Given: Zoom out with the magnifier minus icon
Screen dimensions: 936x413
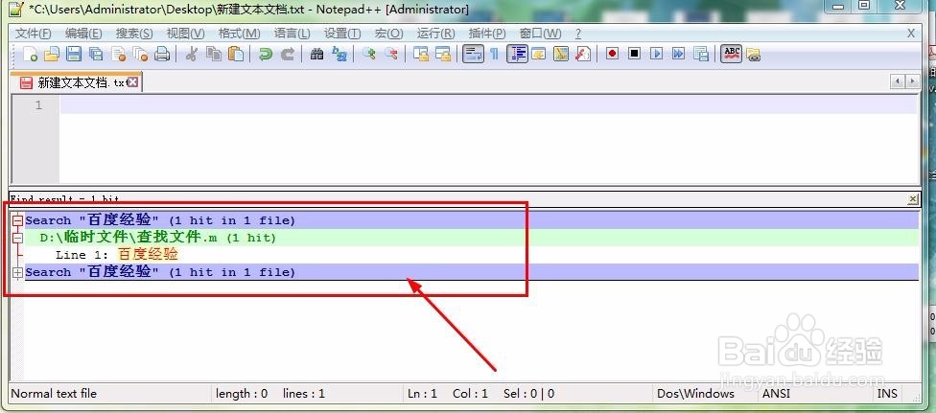Looking at the screenshot, I should [391, 55].
